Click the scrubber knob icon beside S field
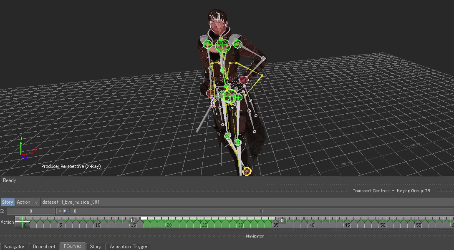This screenshot has height=250, width=454. click(x=66, y=211)
